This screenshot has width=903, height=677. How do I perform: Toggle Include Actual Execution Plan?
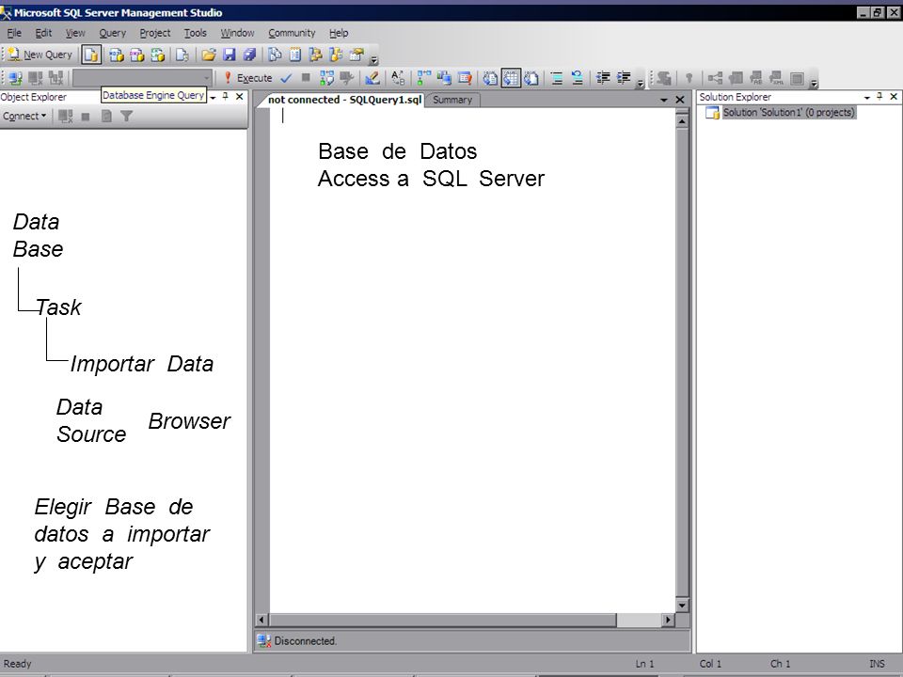pos(424,78)
